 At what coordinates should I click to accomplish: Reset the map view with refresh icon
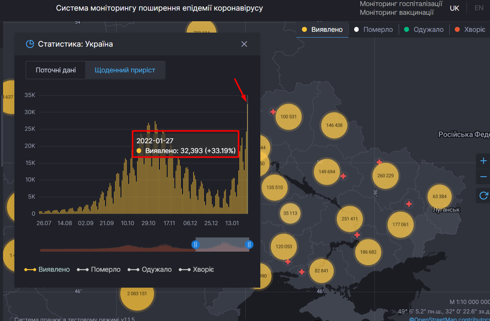pos(483,196)
